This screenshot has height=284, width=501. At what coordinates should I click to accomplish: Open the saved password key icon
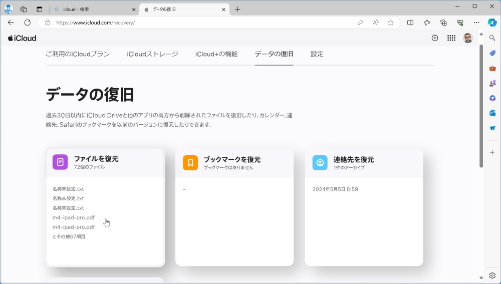pos(360,23)
